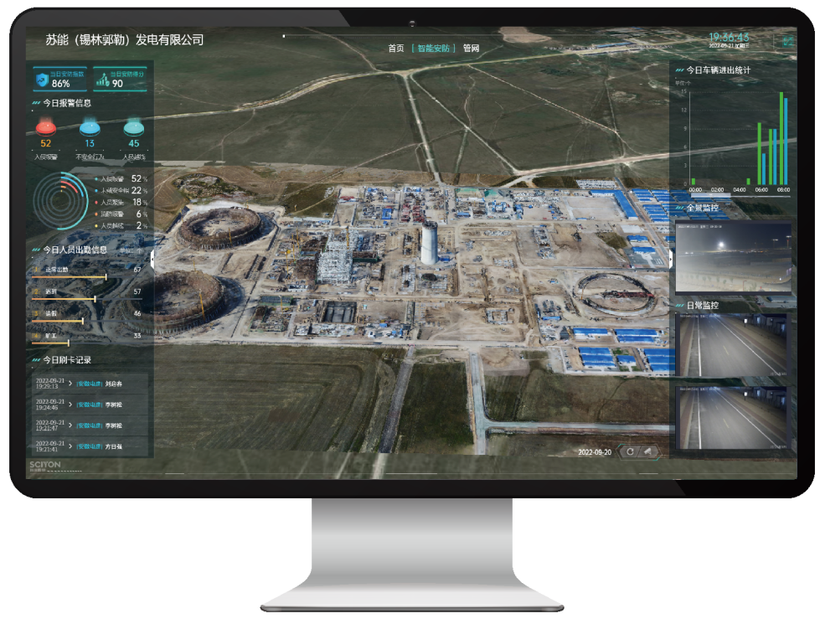Toggle fullscreen with the top-right icon
This screenshot has height=629, width=820.
(787, 39)
